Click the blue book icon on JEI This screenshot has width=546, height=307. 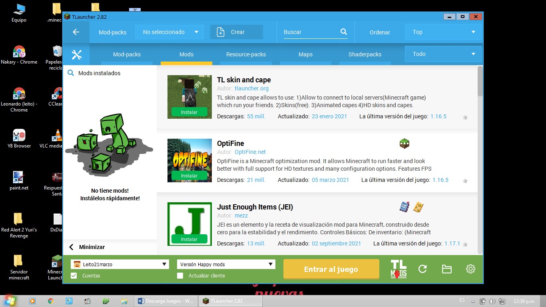[405, 207]
